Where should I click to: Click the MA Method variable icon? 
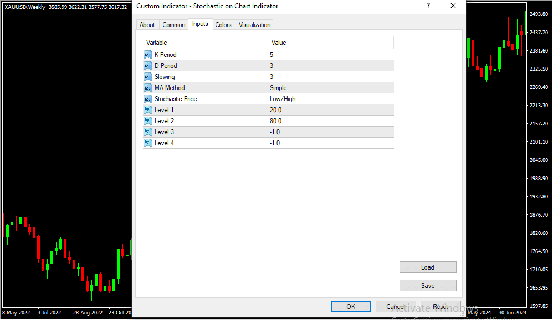[x=147, y=88]
